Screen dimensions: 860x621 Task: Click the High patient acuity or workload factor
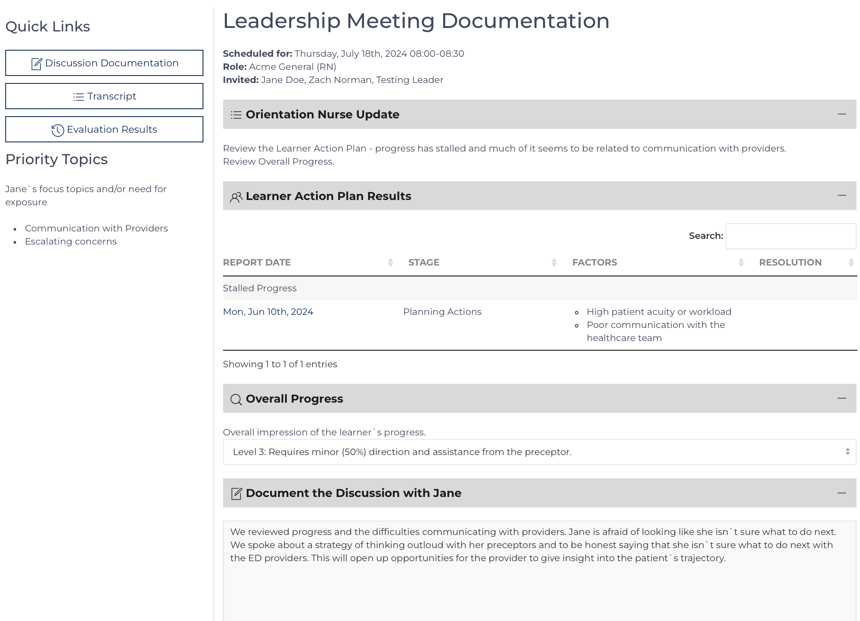[x=659, y=312]
